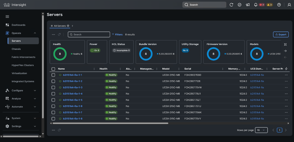Select all servers header checkbox
294x142 pixels.
pyautogui.click(x=53, y=69)
